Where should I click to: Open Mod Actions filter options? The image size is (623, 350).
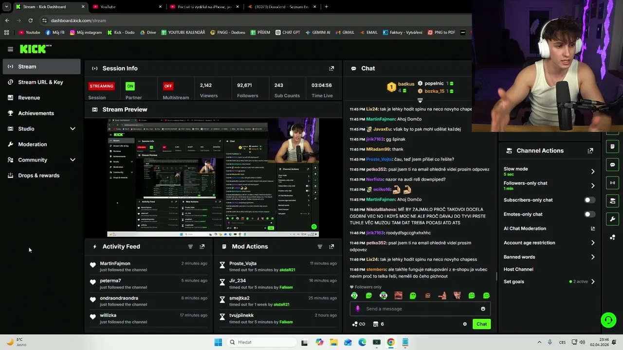point(320,246)
